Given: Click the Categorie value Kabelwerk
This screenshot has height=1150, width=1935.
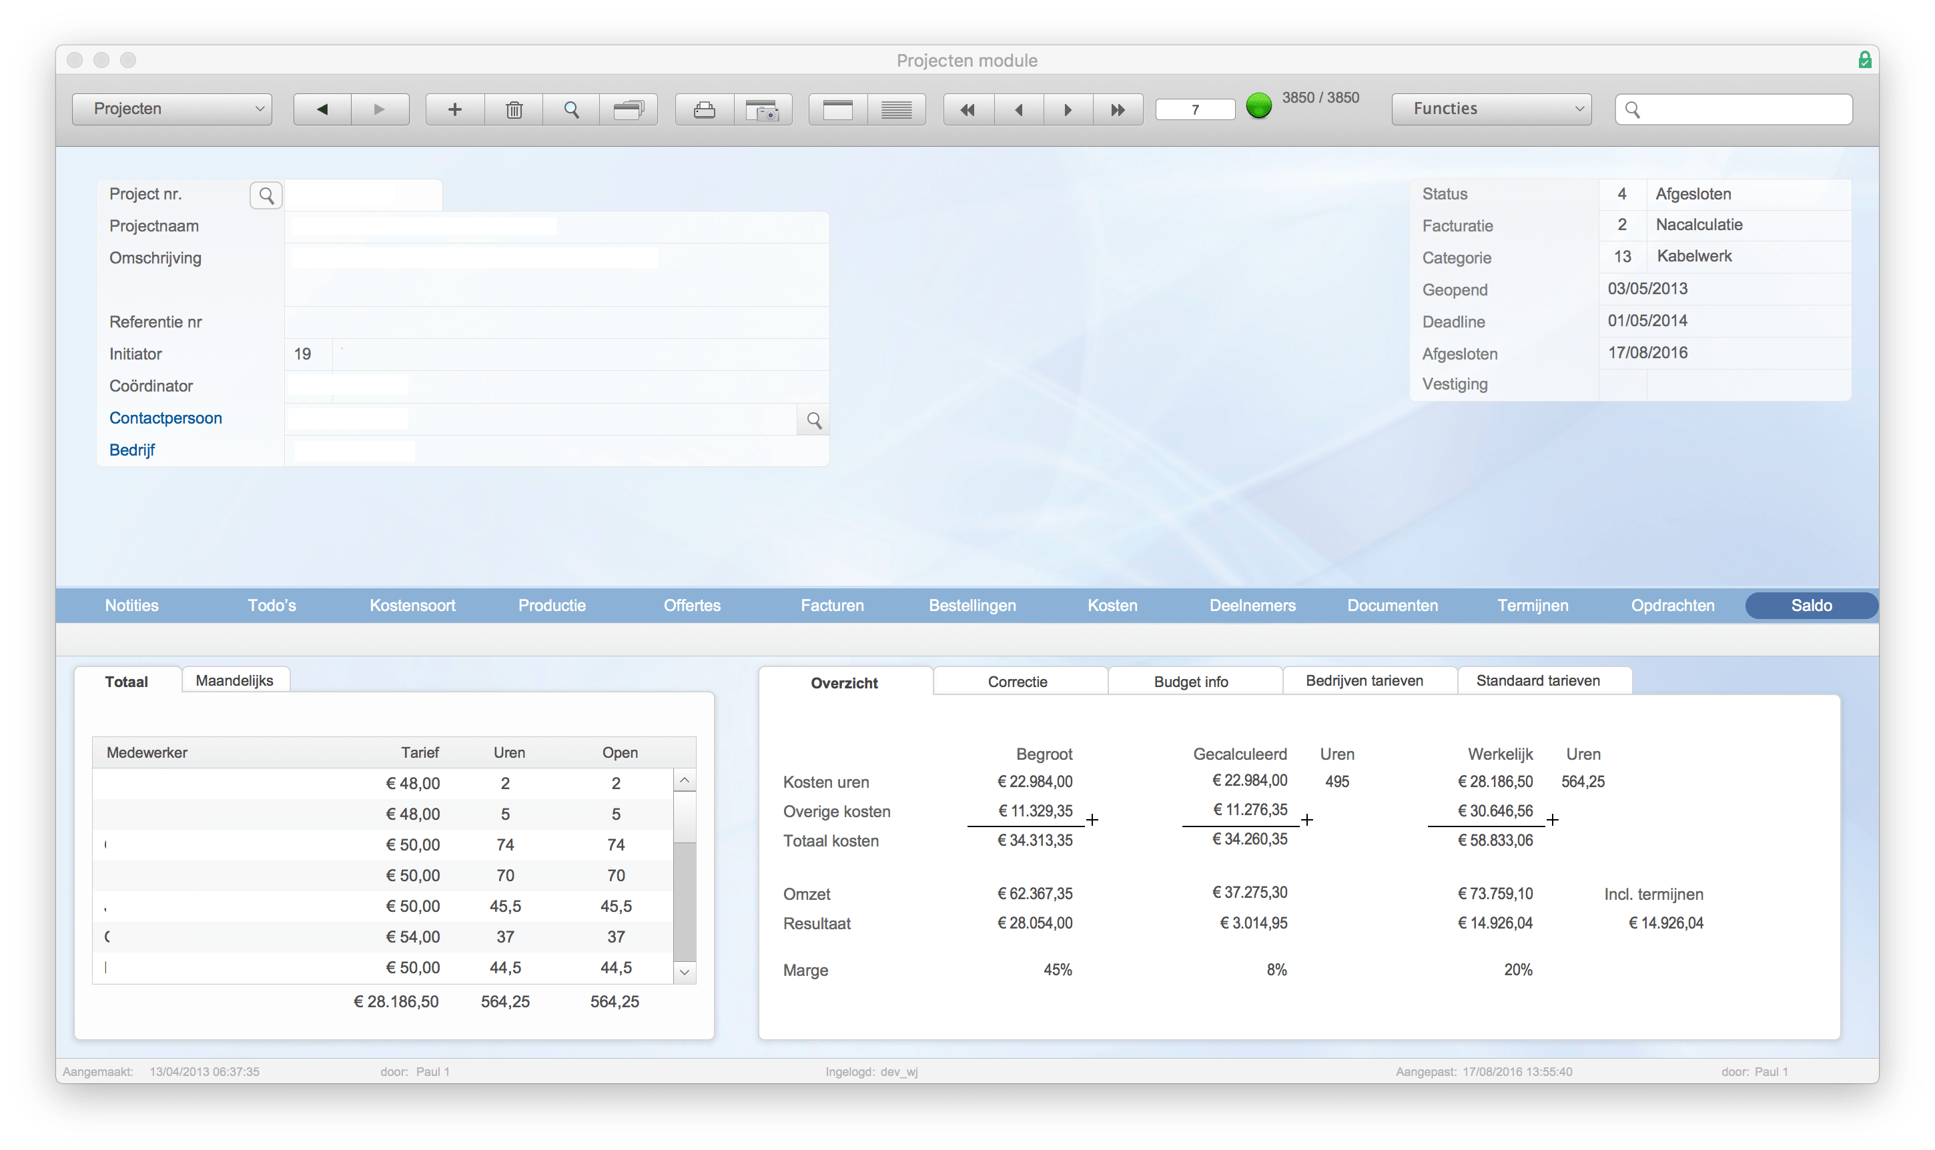Looking at the screenshot, I should click(x=1694, y=255).
